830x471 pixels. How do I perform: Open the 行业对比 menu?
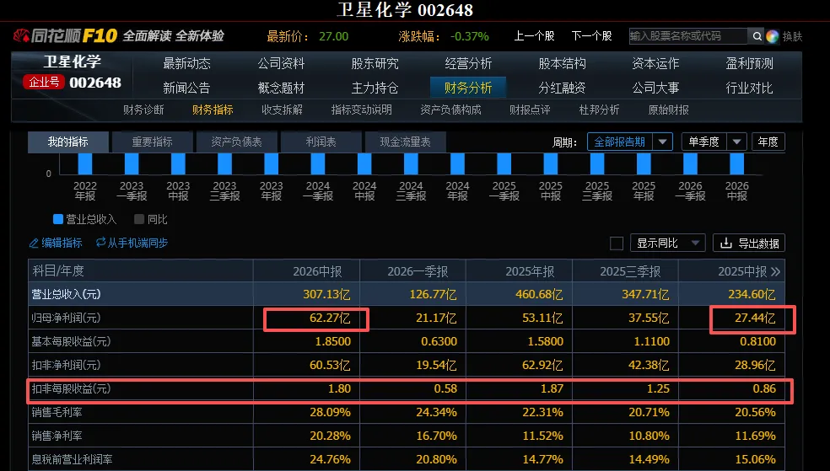pos(750,88)
